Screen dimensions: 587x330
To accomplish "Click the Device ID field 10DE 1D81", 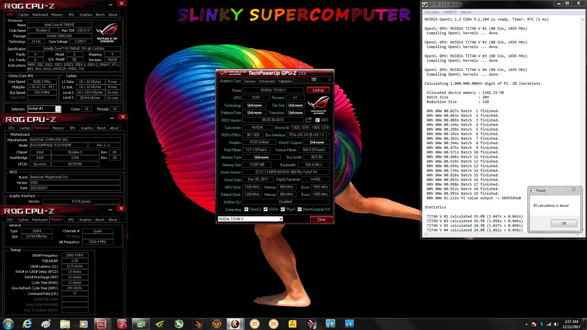I will [x=310, y=128].
